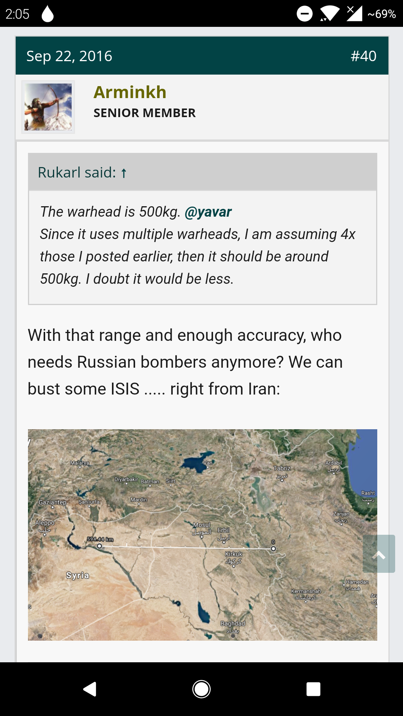The width and height of the screenshot is (403, 716).
Task: Open the satellite map image attachment
Action: coord(203,535)
